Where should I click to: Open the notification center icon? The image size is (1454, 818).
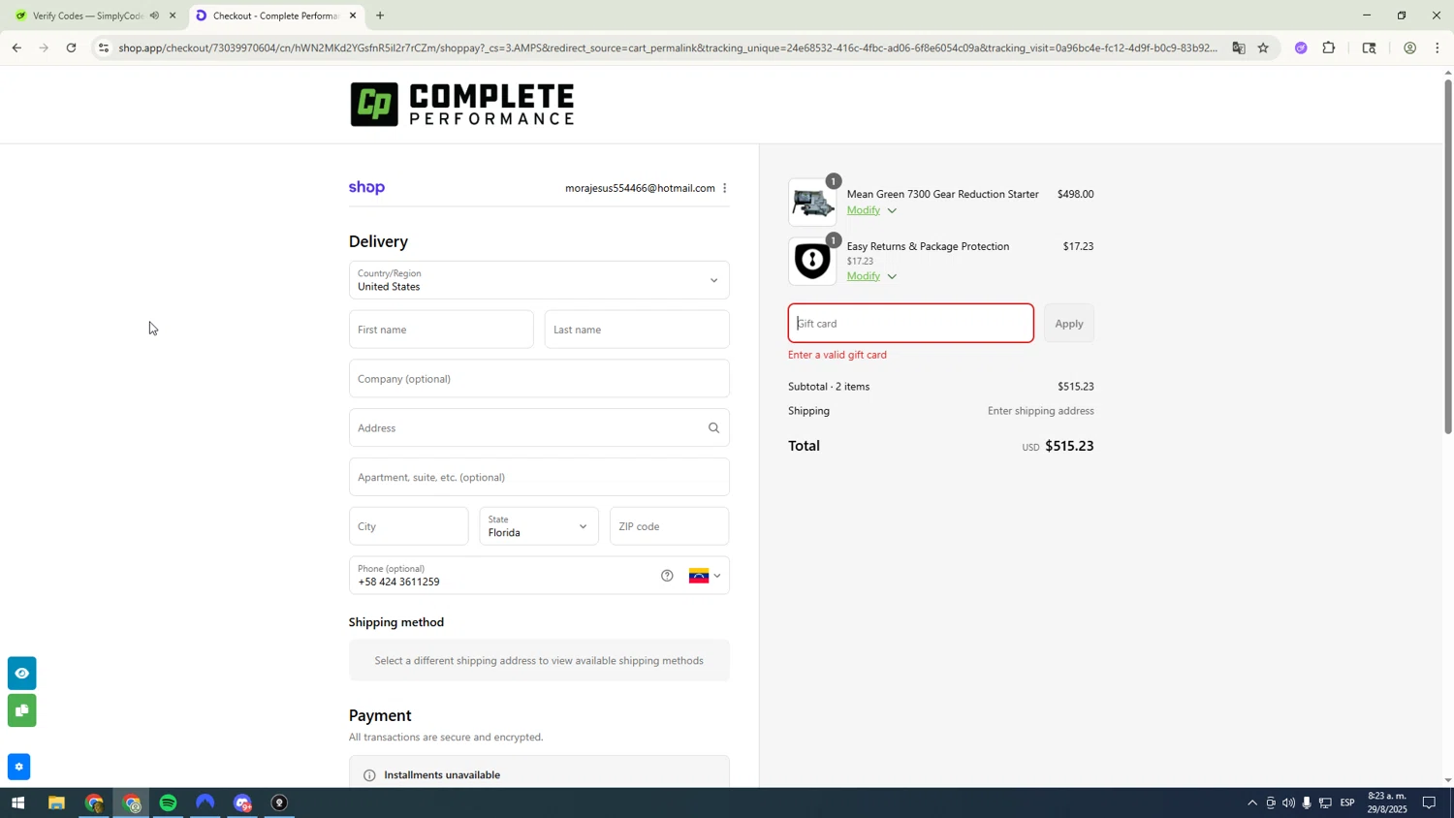[1429, 803]
